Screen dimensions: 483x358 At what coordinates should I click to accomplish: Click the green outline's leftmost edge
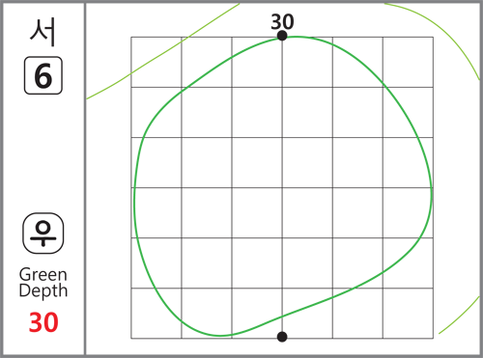pos(134,203)
